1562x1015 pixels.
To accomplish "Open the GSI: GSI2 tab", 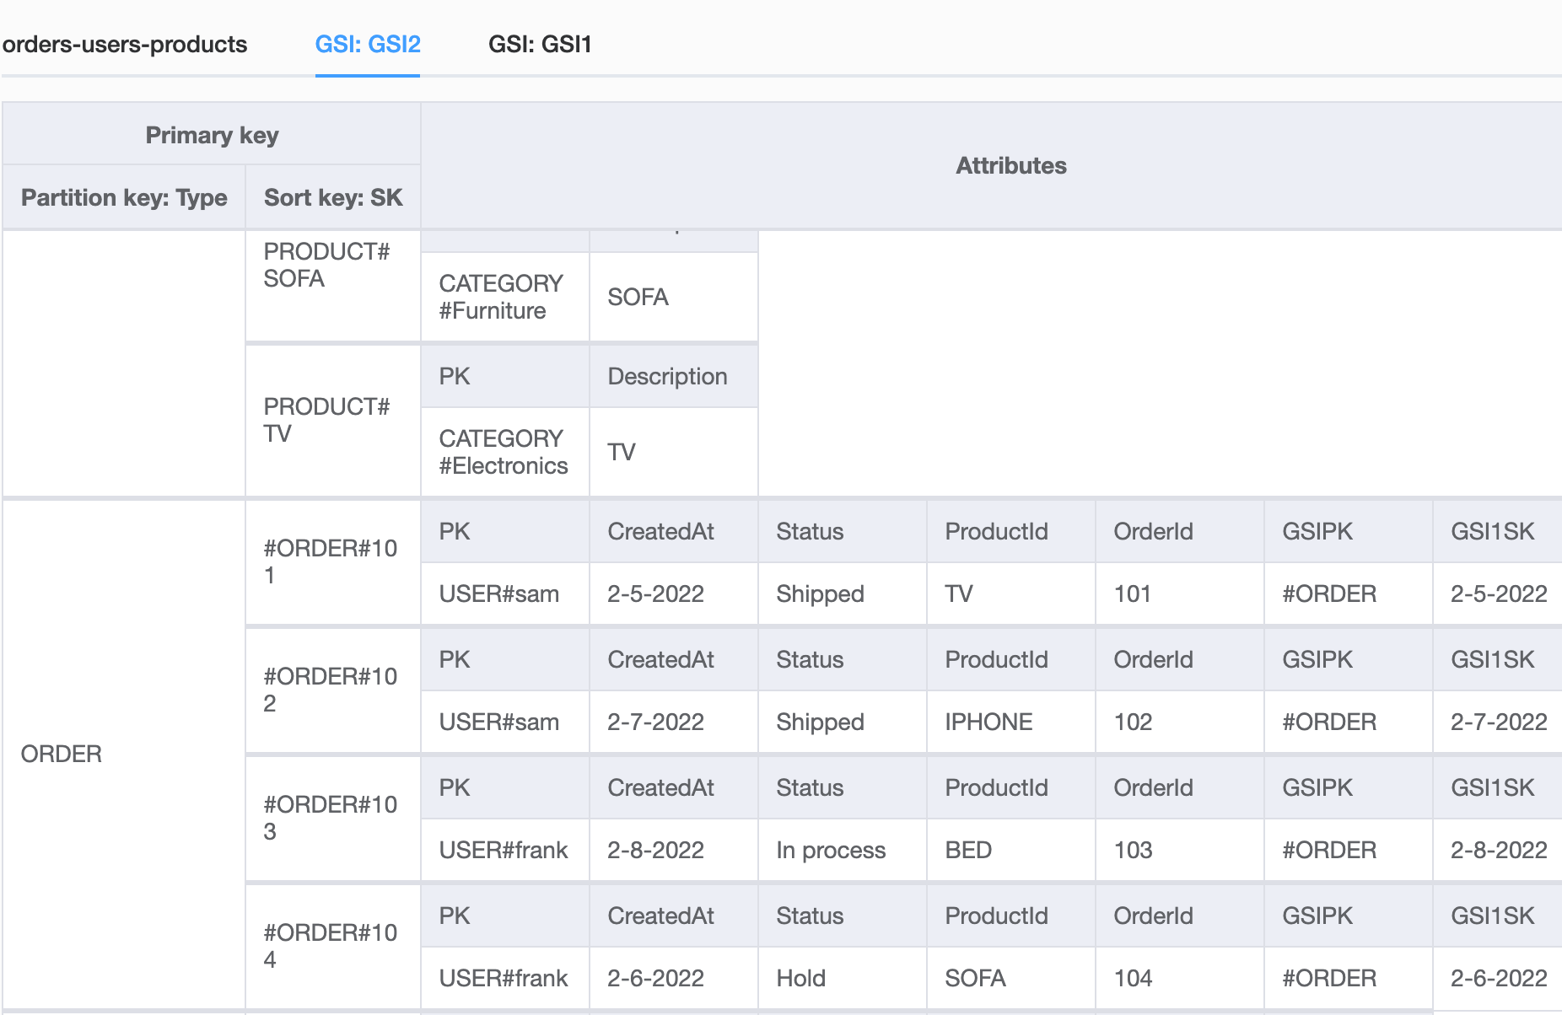I will 367,44.
